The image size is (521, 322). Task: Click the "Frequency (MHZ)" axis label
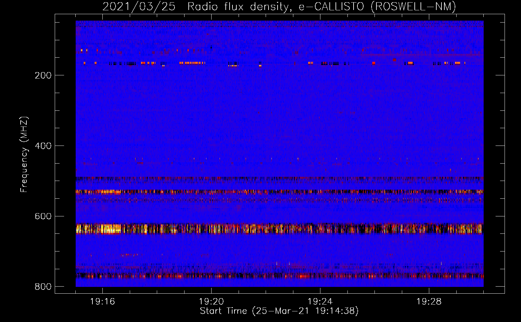(24, 155)
